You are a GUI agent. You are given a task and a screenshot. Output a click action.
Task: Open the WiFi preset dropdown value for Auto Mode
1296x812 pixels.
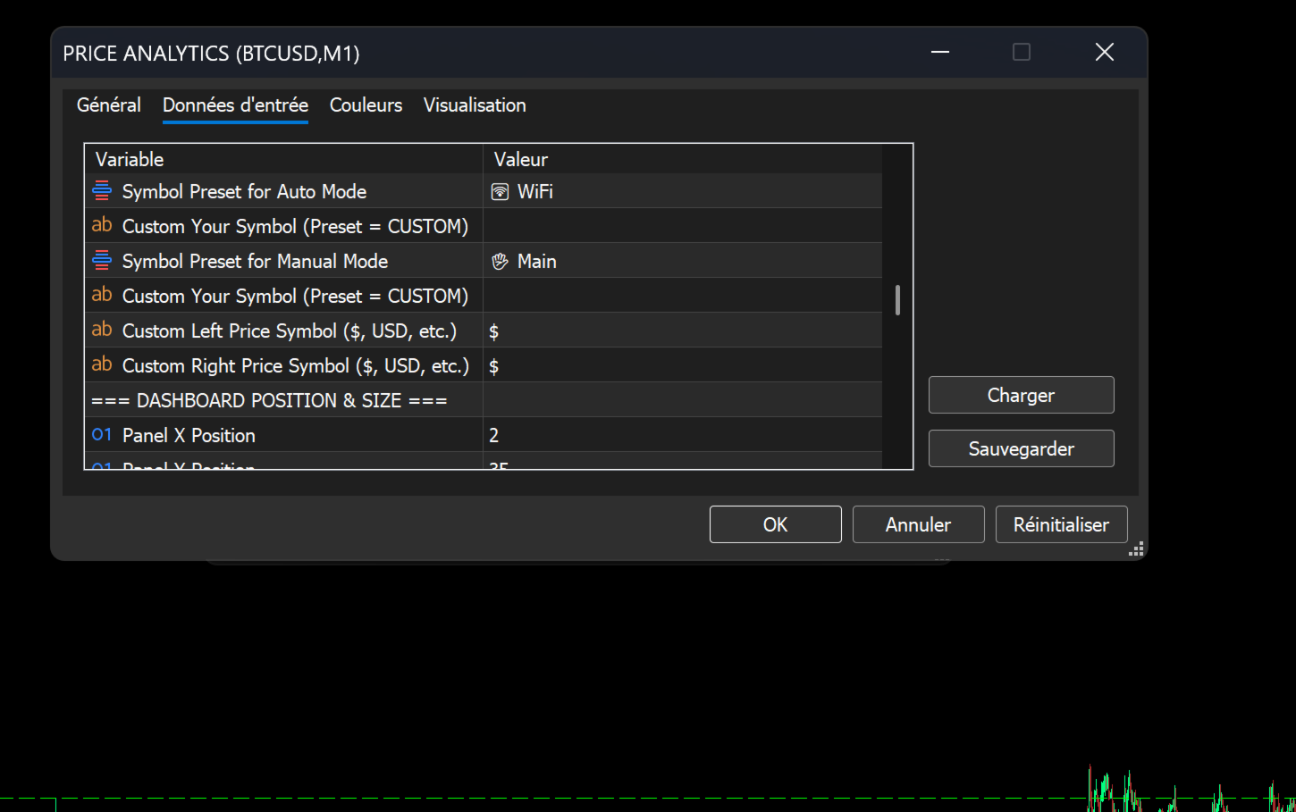(x=682, y=191)
